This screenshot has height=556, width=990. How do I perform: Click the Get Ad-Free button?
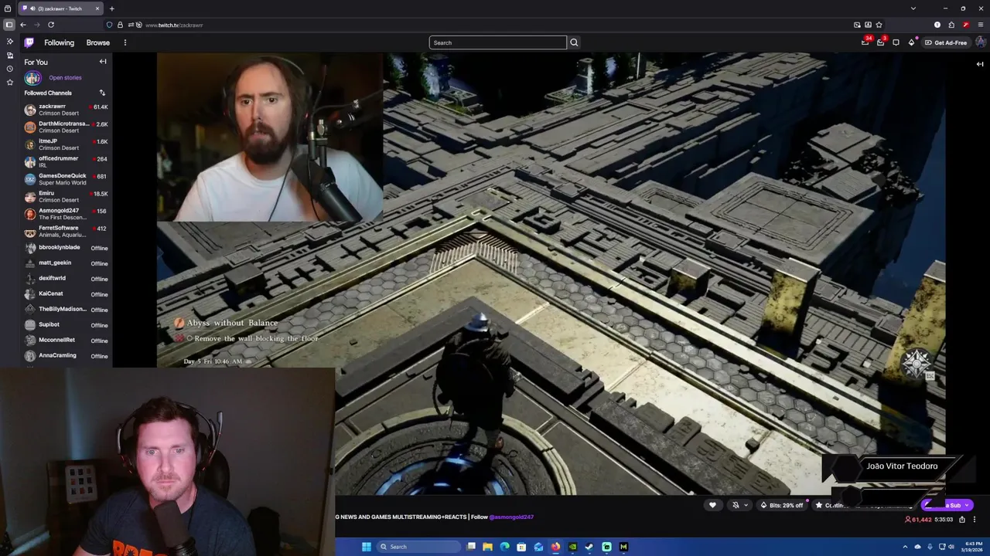click(945, 42)
